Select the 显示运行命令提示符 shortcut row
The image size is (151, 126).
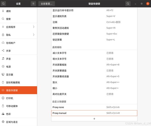pos(94,10)
